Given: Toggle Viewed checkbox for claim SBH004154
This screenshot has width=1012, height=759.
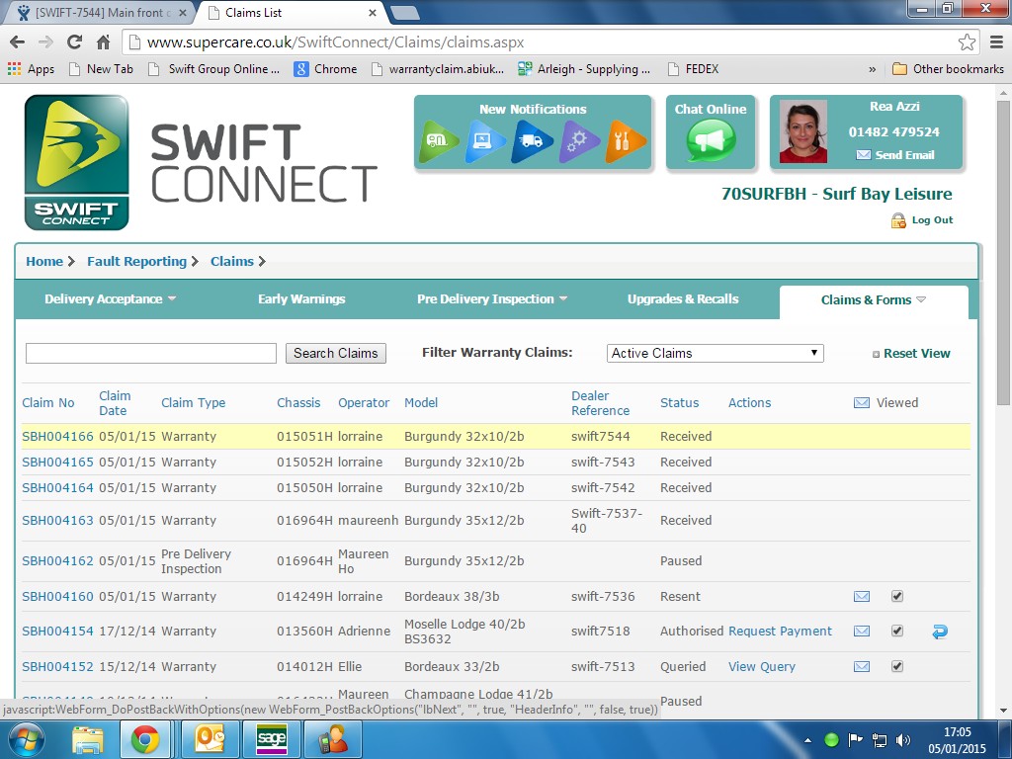Looking at the screenshot, I should click(x=897, y=632).
